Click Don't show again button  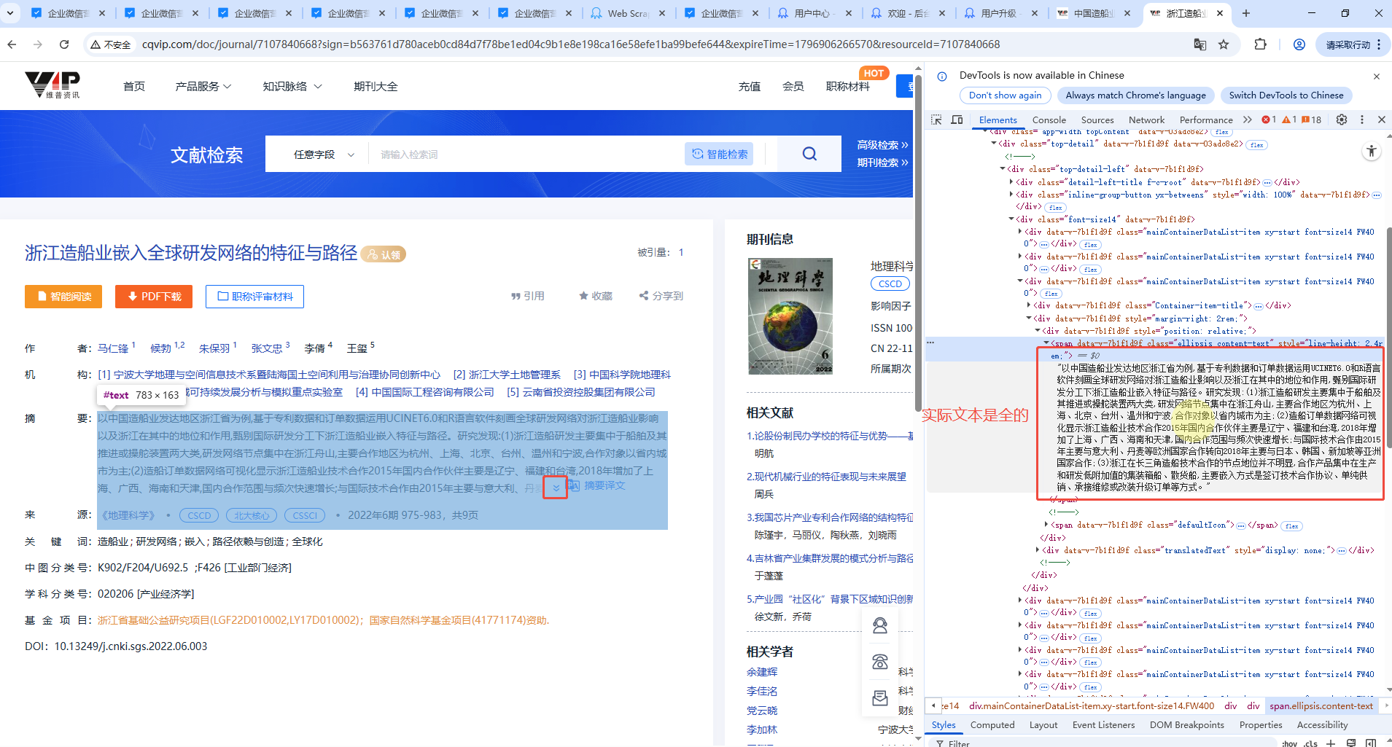pos(1005,95)
